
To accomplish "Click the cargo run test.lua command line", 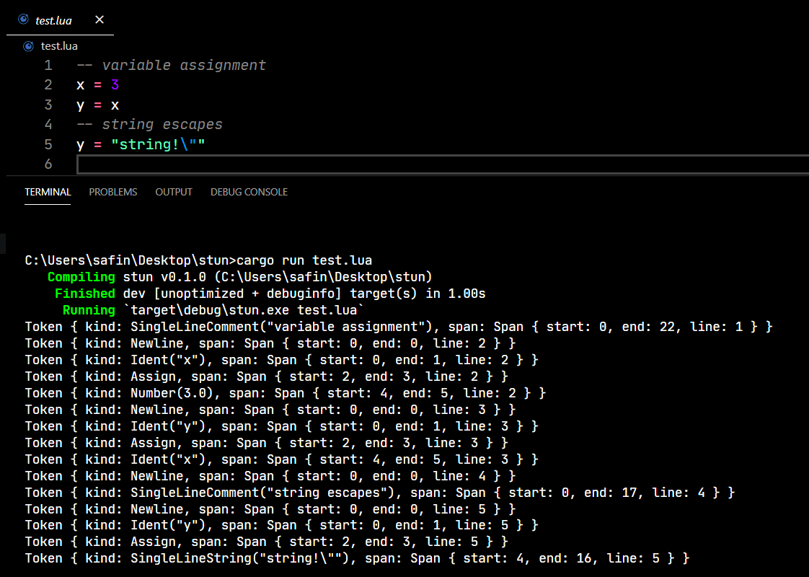I will (198, 260).
